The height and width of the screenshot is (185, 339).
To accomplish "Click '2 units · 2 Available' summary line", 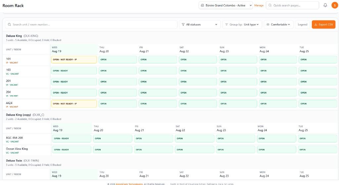I will pyautogui.click(x=33, y=119).
